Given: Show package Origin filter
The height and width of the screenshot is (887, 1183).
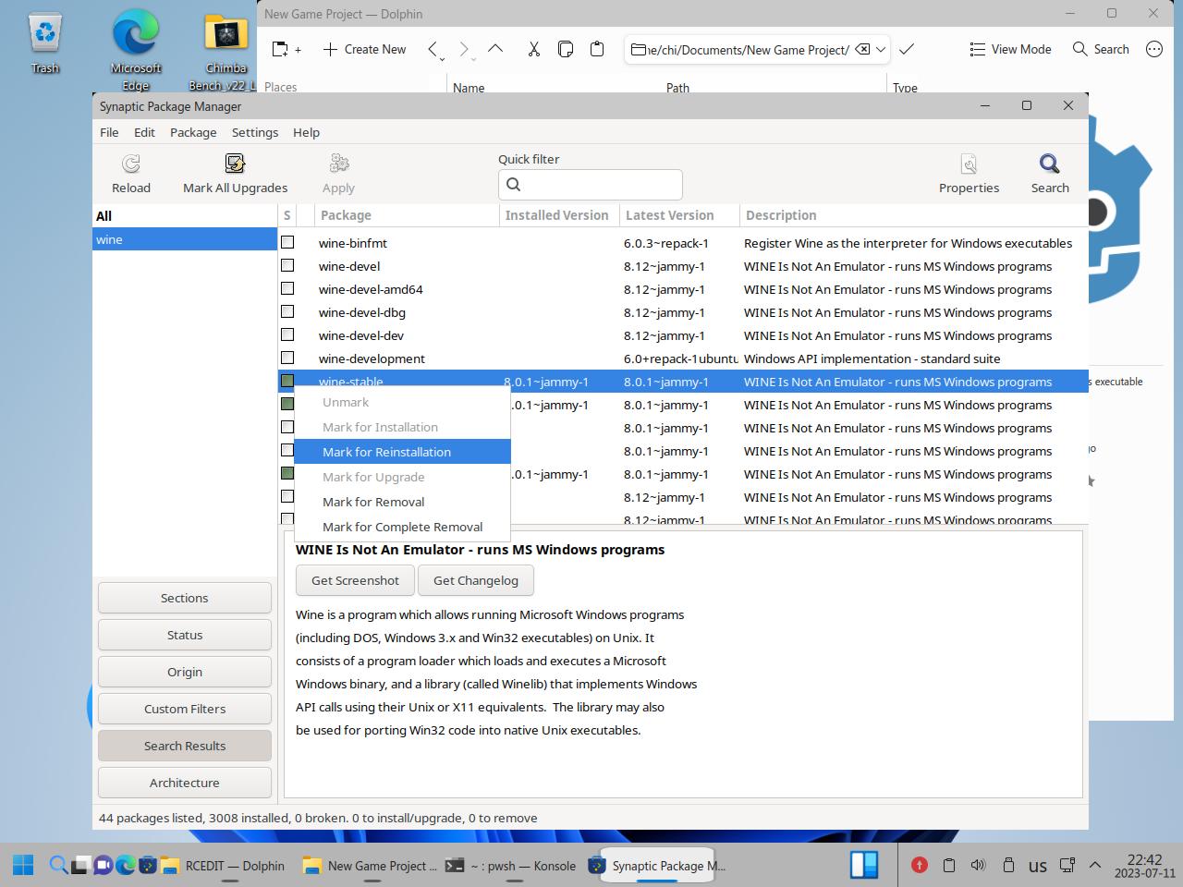Looking at the screenshot, I should click(x=185, y=672).
